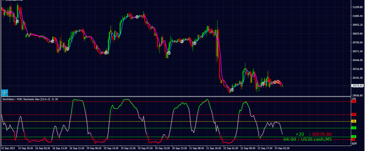Screen dimensions: 365x151
Task: Click the '21 Sep 08:30' time label
Action: (x=197, y=148)
